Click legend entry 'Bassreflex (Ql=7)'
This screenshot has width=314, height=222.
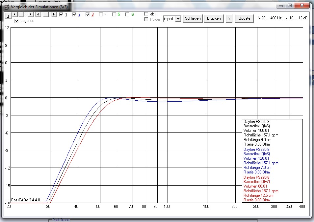click(257, 182)
